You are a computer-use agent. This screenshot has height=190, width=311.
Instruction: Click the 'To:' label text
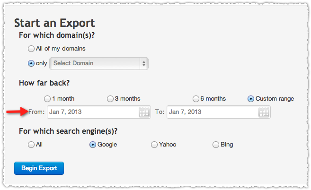click(160, 112)
